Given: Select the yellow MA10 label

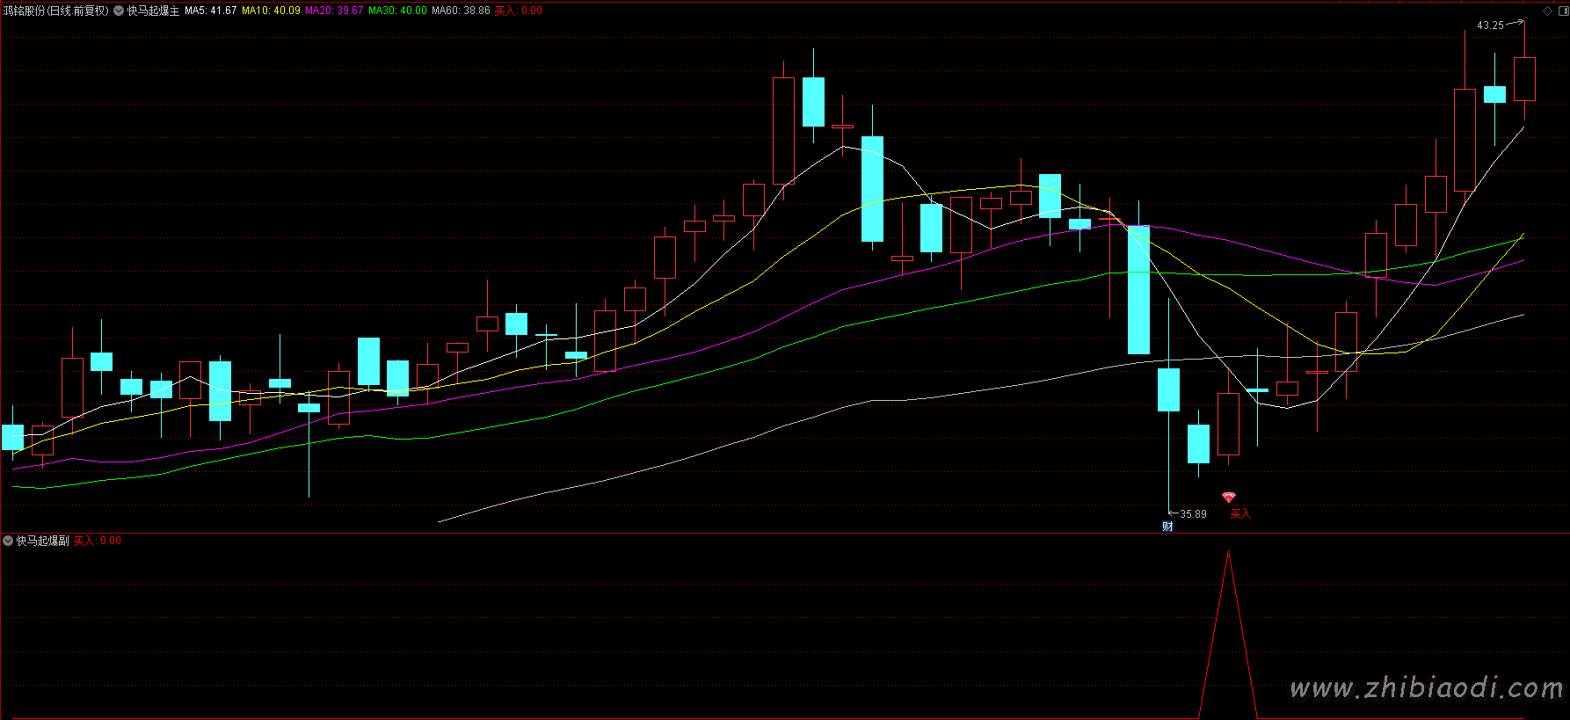Looking at the screenshot, I should [x=271, y=11].
